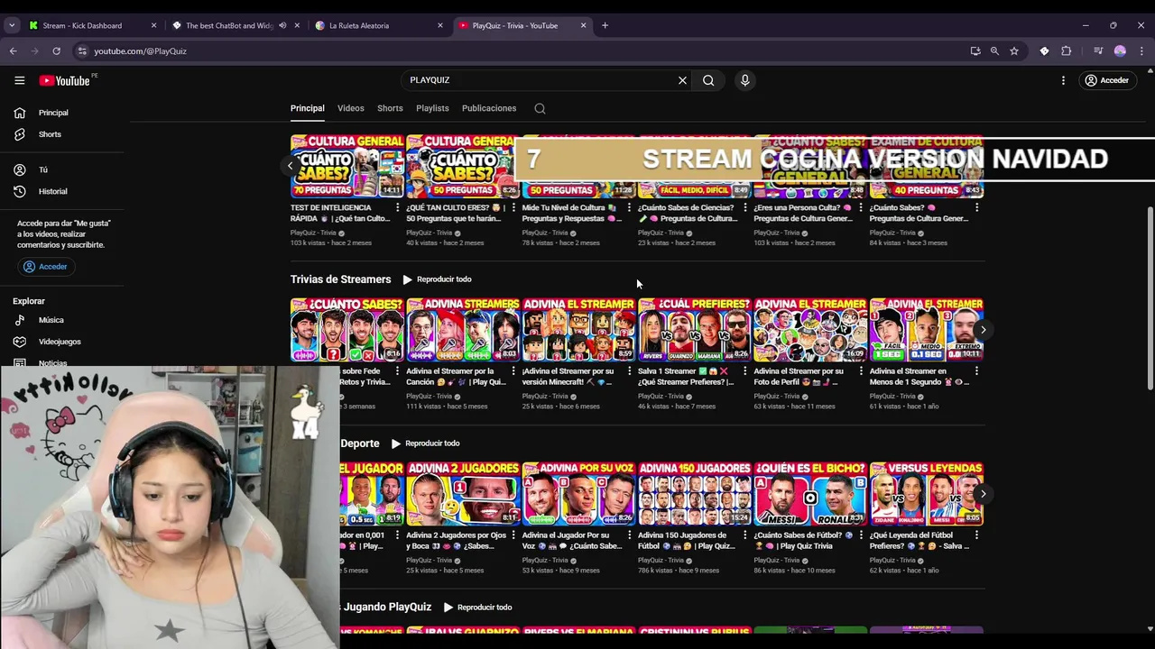Mute audio on the ChatBot tab
1155x649 pixels.
click(x=282, y=25)
